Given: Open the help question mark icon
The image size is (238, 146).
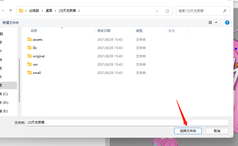Looking at the screenshot, I should [x=227, y=23].
